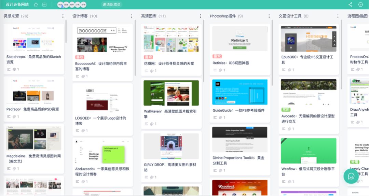Click description icon on the Sketchrepo card

[9, 69]
